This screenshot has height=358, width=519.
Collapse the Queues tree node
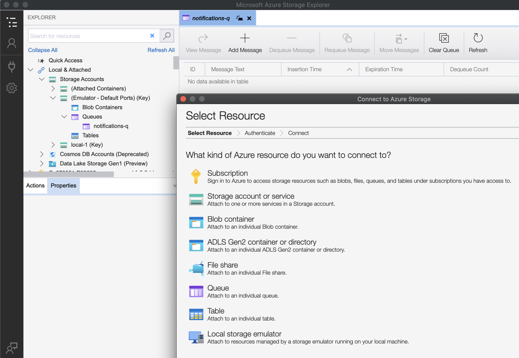[x=64, y=117]
